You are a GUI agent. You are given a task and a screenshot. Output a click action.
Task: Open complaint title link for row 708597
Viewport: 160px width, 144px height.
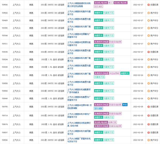79,133
